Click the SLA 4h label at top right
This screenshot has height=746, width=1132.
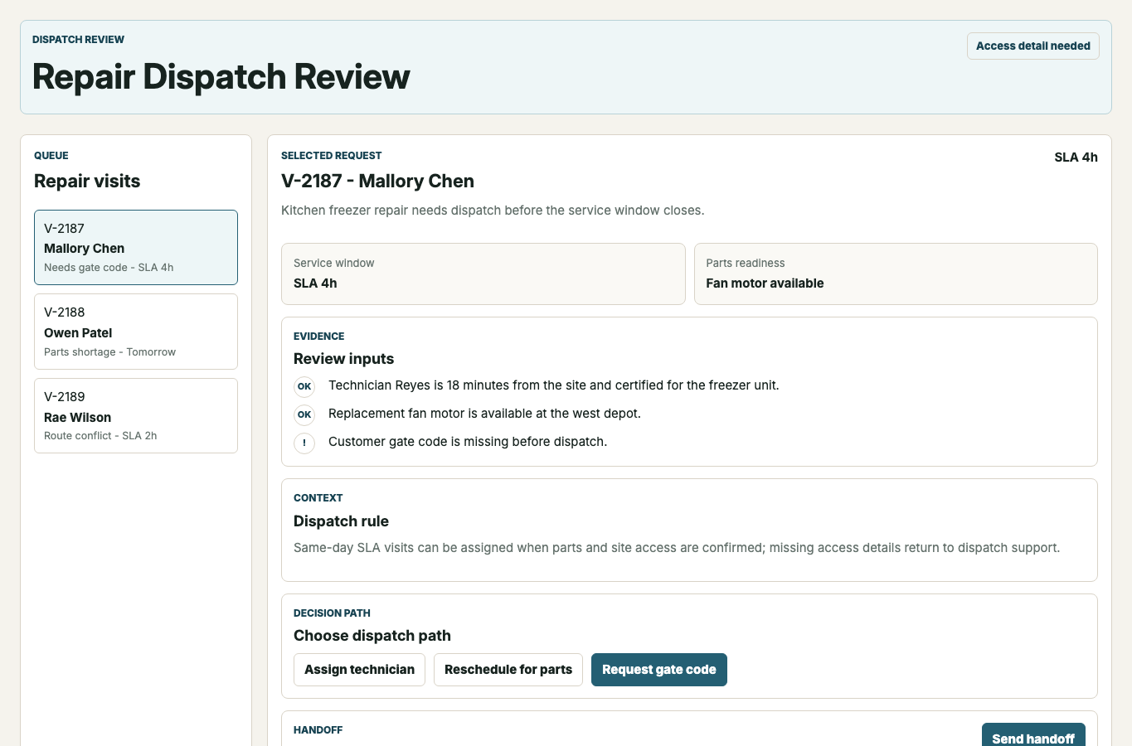click(1076, 157)
